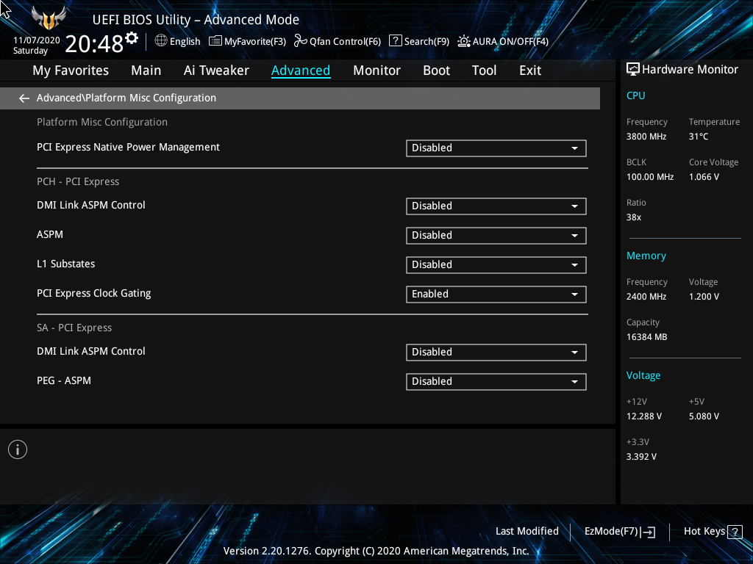Click Core Voltage 1.066 V value
The image size is (753, 564).
coord(704,177)
